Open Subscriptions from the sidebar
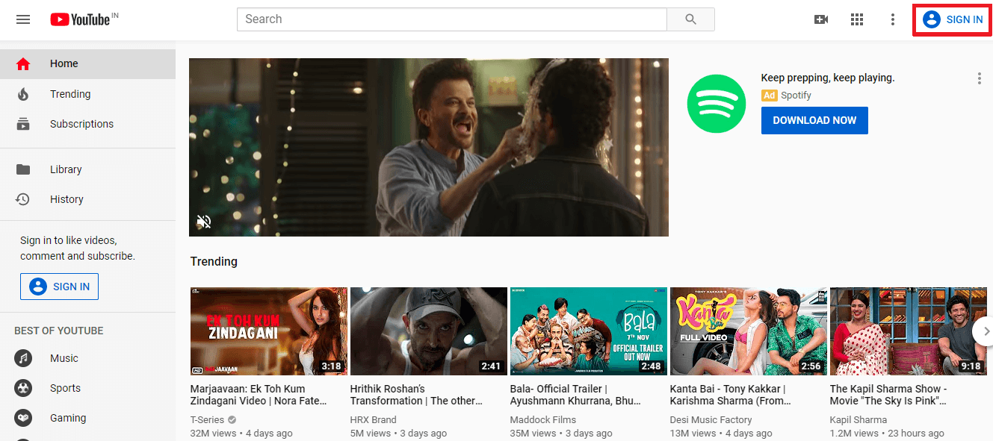This screenshot has width=993, height=441. coord(87,124)
